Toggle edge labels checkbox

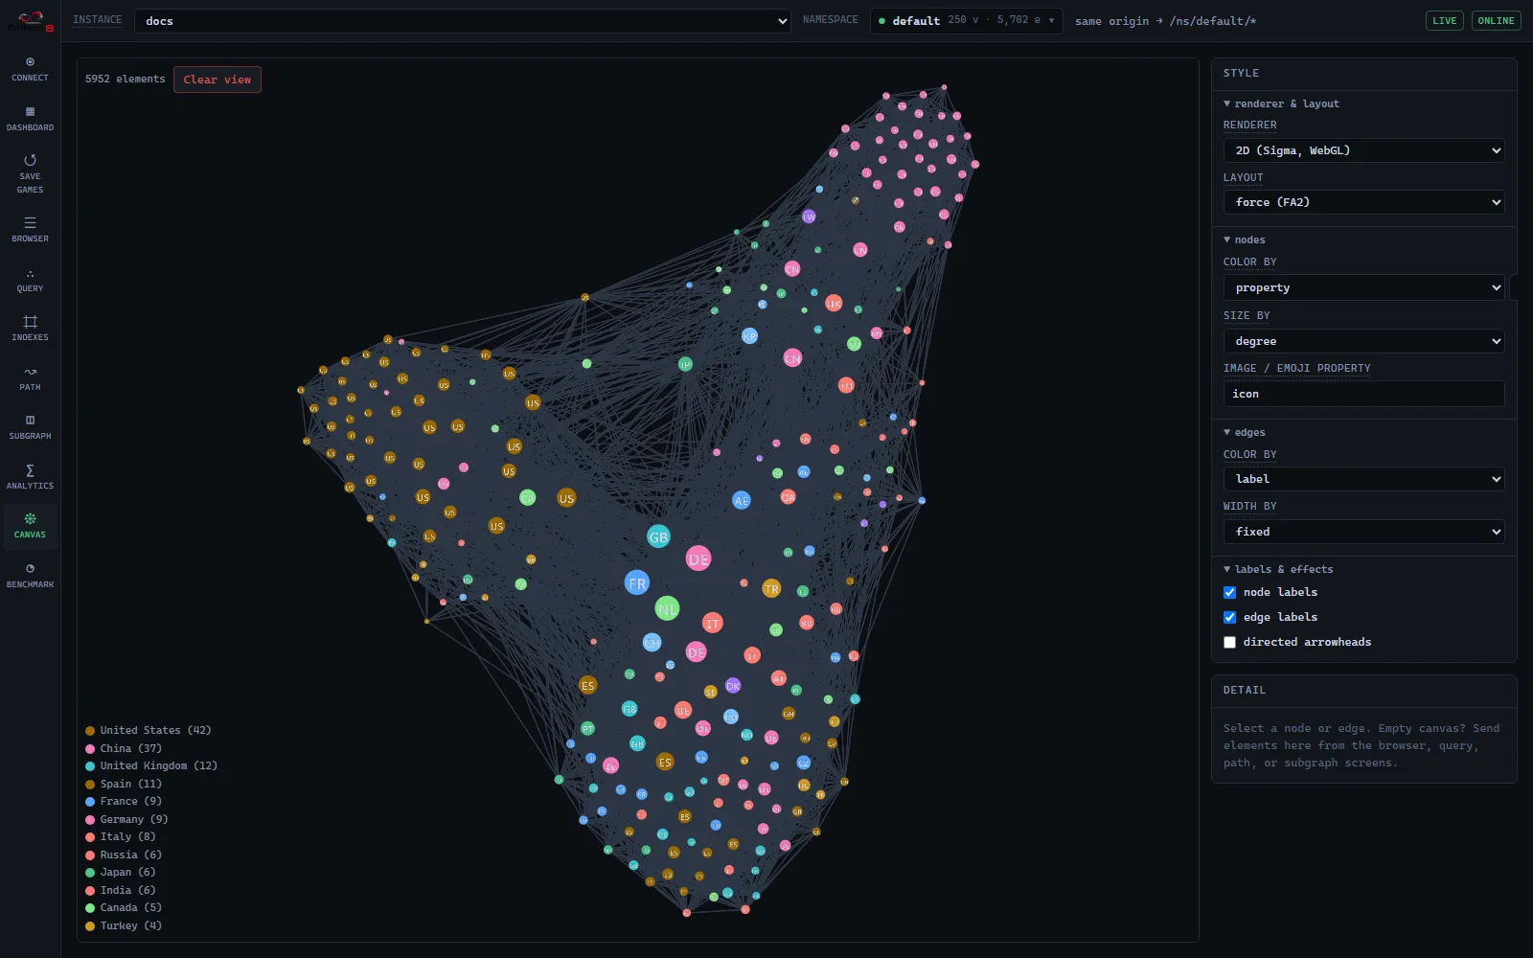coord(1229,617)
